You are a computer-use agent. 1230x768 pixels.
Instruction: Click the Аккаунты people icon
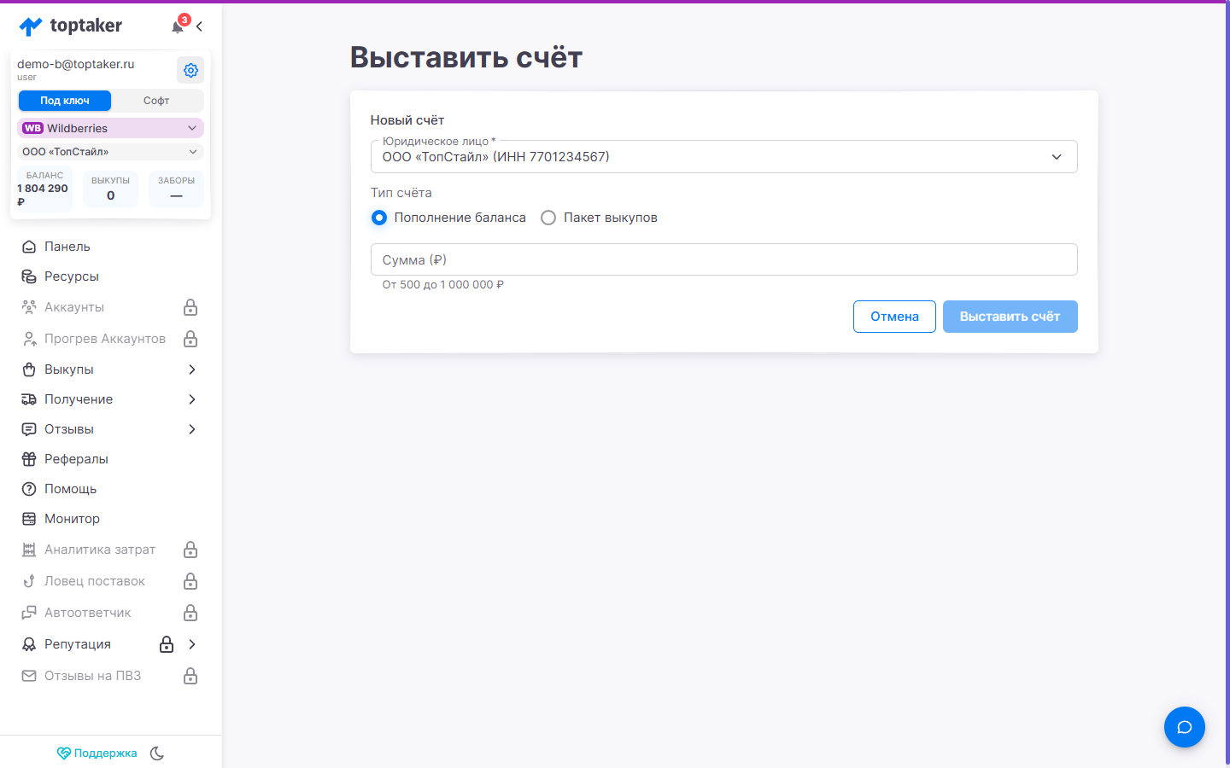[x=29, y=307]
